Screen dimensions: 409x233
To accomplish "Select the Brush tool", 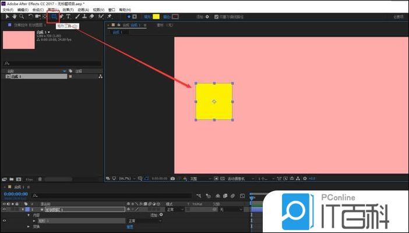I will 76,17.
